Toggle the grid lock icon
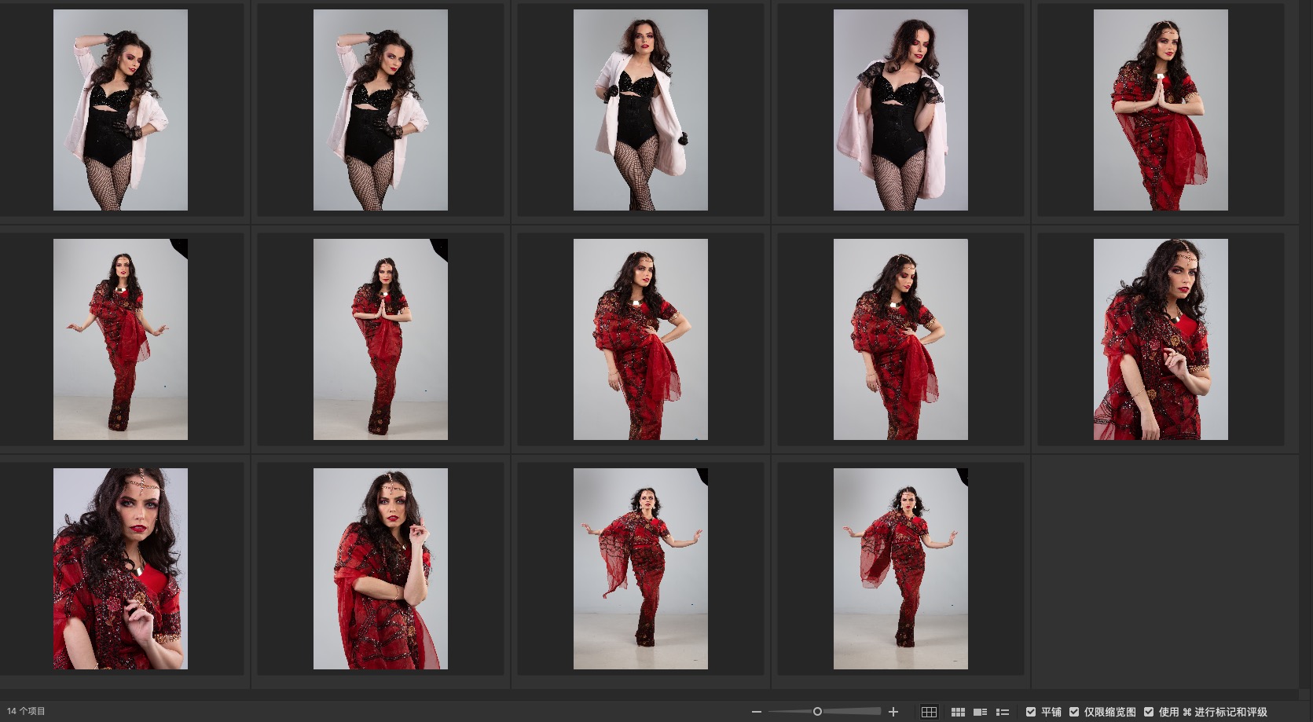The image size is (1313, 722). (929, 712)
